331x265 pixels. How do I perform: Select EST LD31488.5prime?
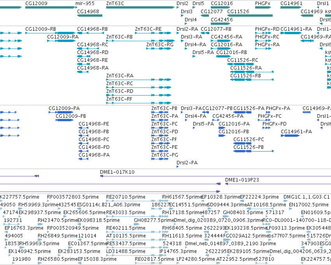126,251
